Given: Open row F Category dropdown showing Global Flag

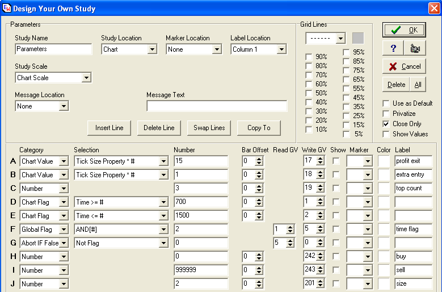Looking at the screenshot, I should tap(63, 230).
